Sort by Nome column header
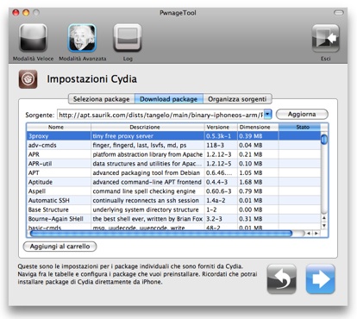 59,127
